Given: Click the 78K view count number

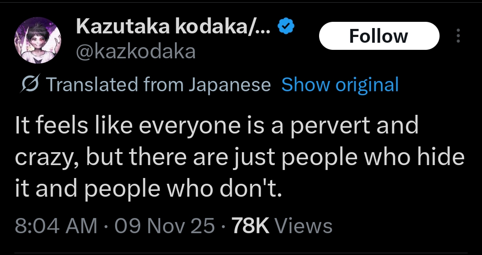Looking at the screenshot, I should tap(250, 226).
